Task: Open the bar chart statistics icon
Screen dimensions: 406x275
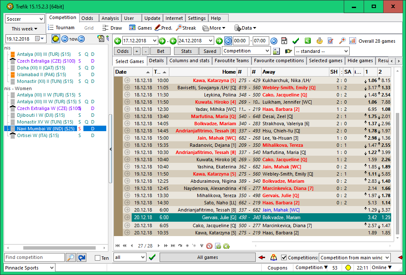Action: (x=353, y=41)
